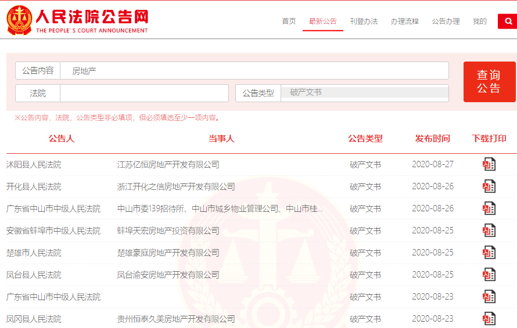Click the People's Court Announcement logo emblem
Screen dimensions: 517x328
(19, 20)
